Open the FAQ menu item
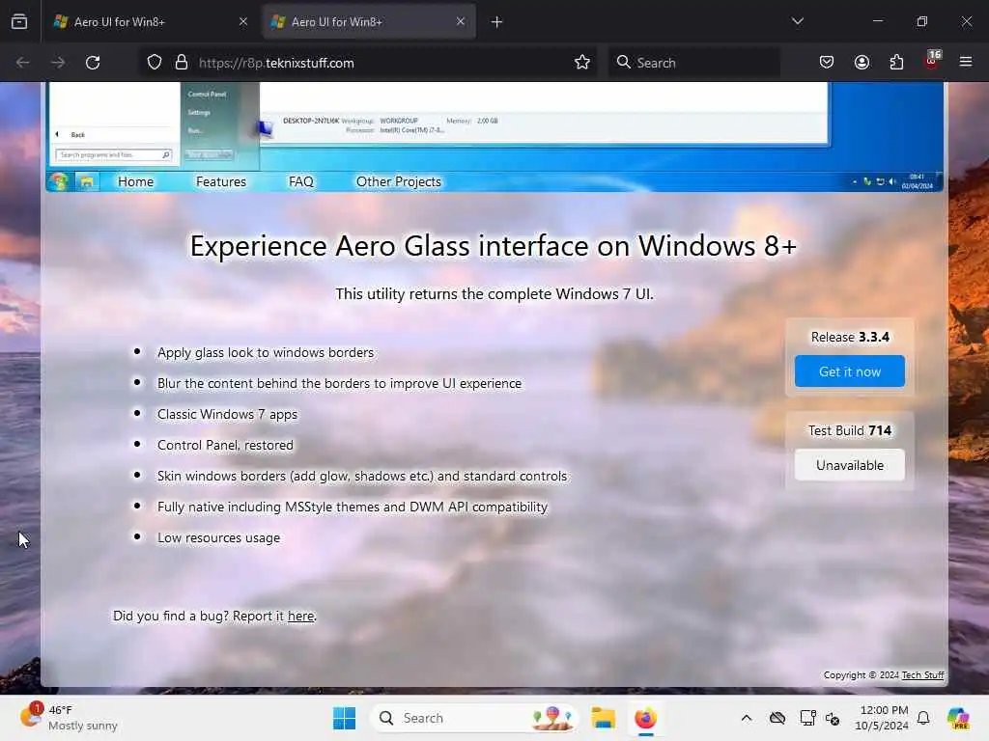 click(301, 181)
